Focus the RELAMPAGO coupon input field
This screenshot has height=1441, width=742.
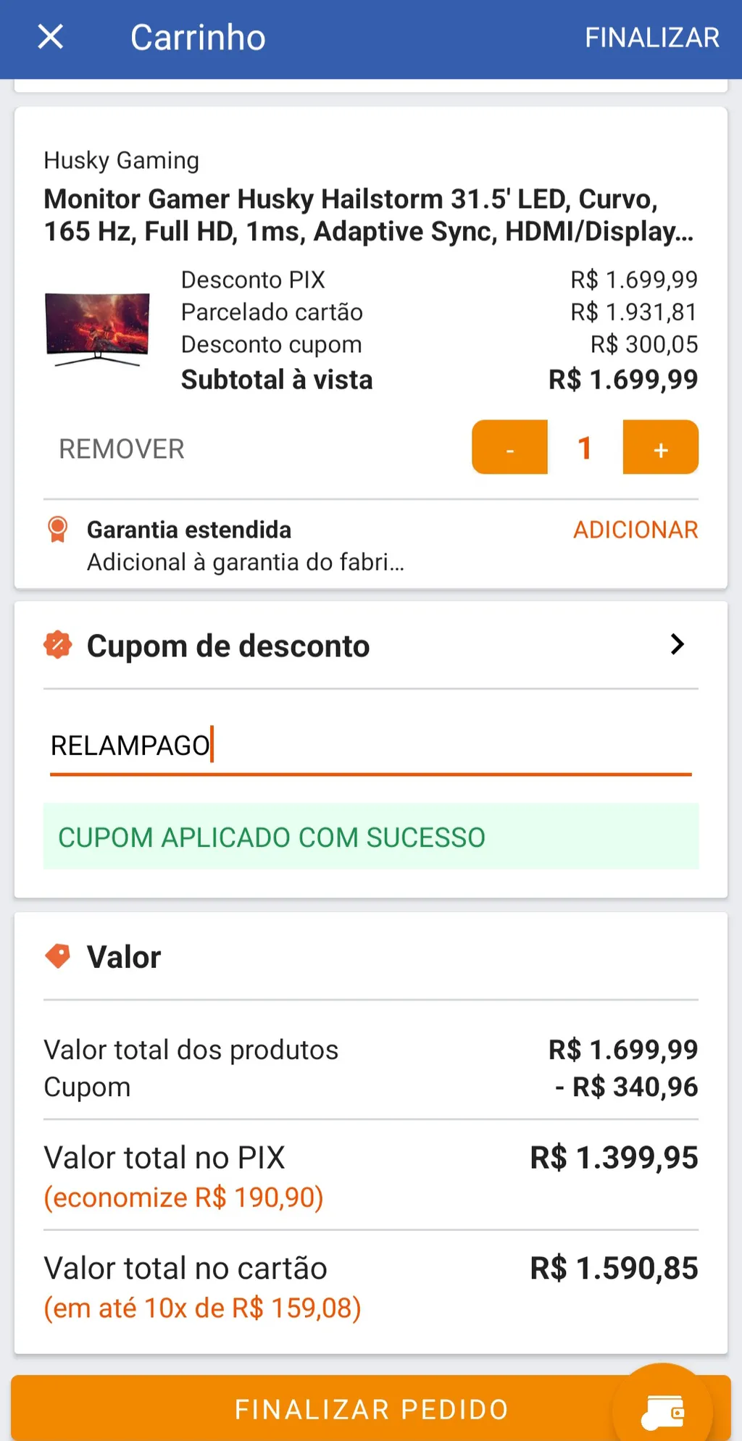pos(371,746)
